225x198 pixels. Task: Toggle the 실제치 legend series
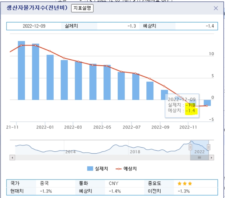pos(97,168)
